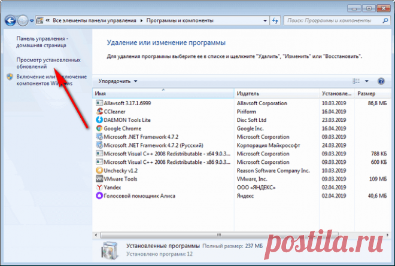This screenshot has height=266, width=395.
Task: Click the blue help question mark icon
Action: 381,81
